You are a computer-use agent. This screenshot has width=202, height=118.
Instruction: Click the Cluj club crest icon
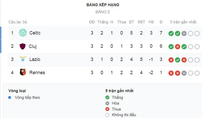(23, 46)
